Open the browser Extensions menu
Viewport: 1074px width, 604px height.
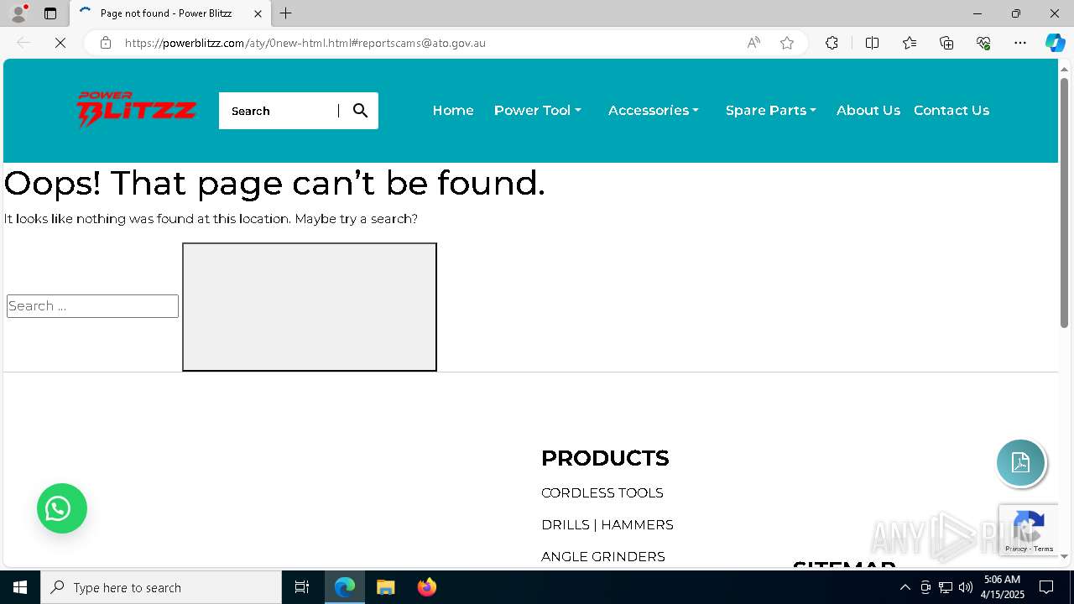[832, 43]
